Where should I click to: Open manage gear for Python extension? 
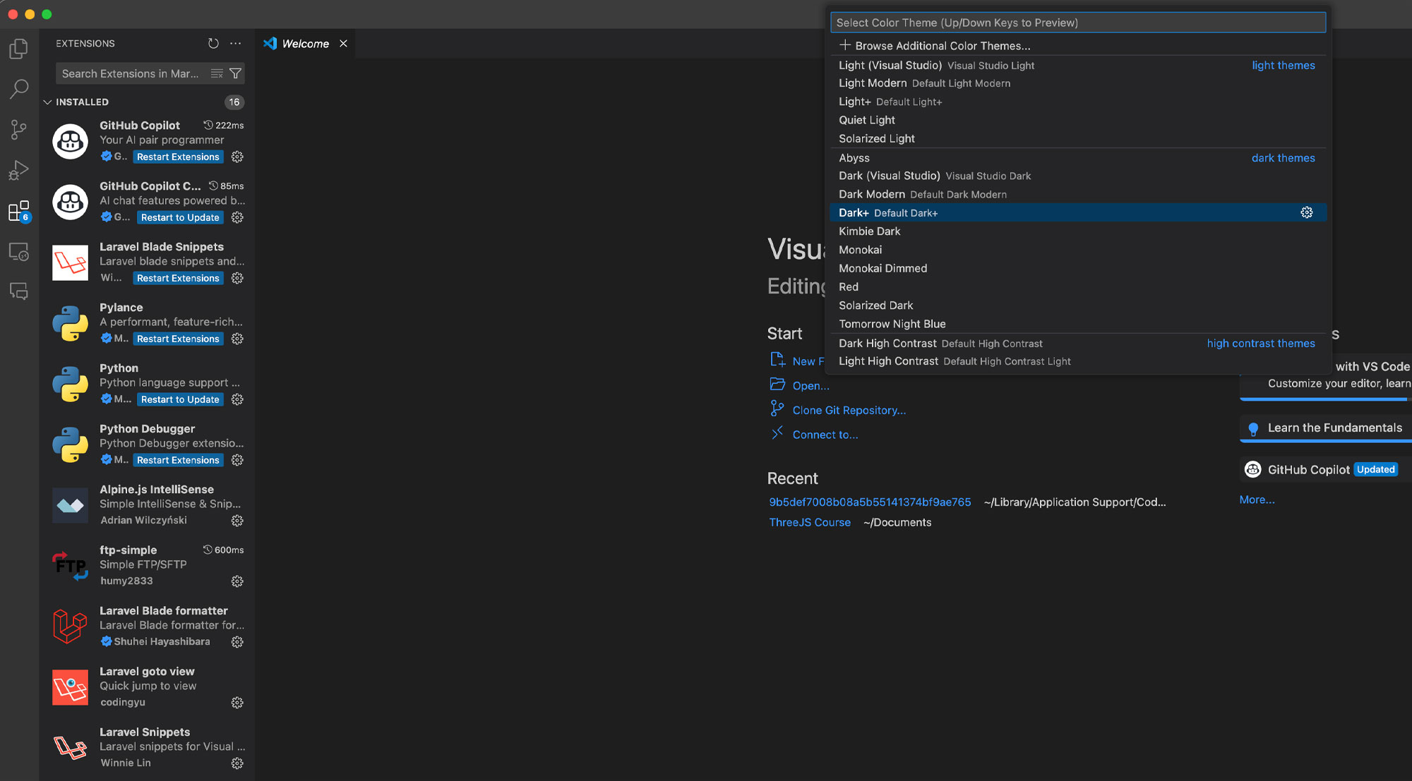coord(237,399)
